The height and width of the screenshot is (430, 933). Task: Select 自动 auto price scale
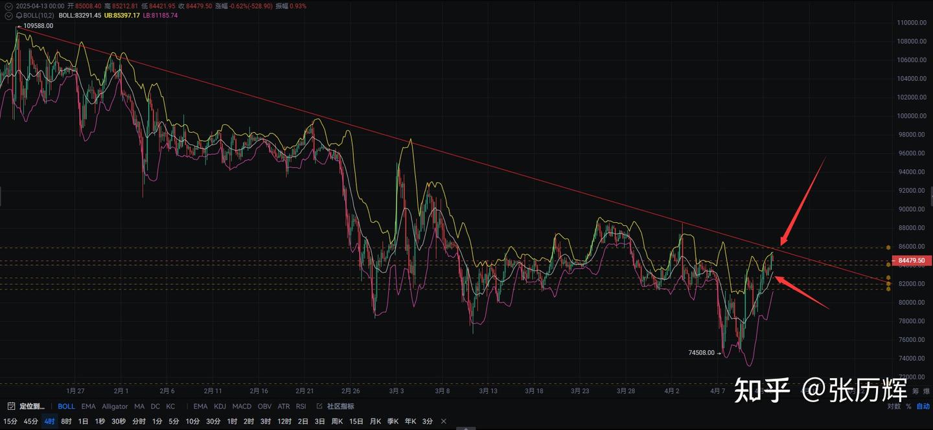pos(923,407)
